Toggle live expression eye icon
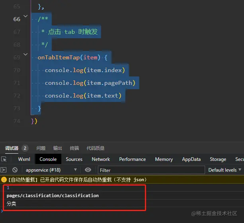Screen dimensions: 244x223 88,170
